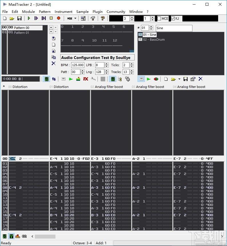Collapse track header with small triangle
This screenshot has width=227, height=246.
[4, 86]
